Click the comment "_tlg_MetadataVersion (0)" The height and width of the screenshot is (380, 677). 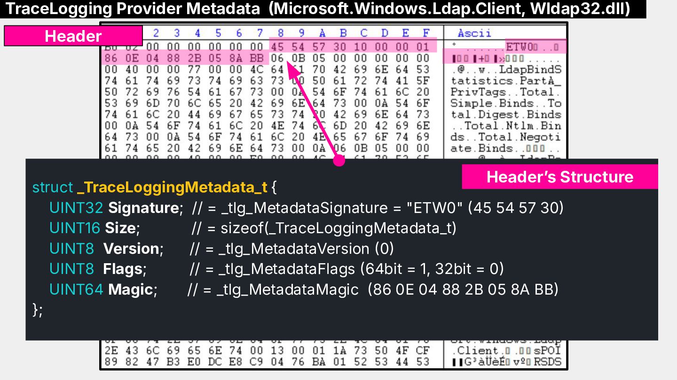pos(306,249)
